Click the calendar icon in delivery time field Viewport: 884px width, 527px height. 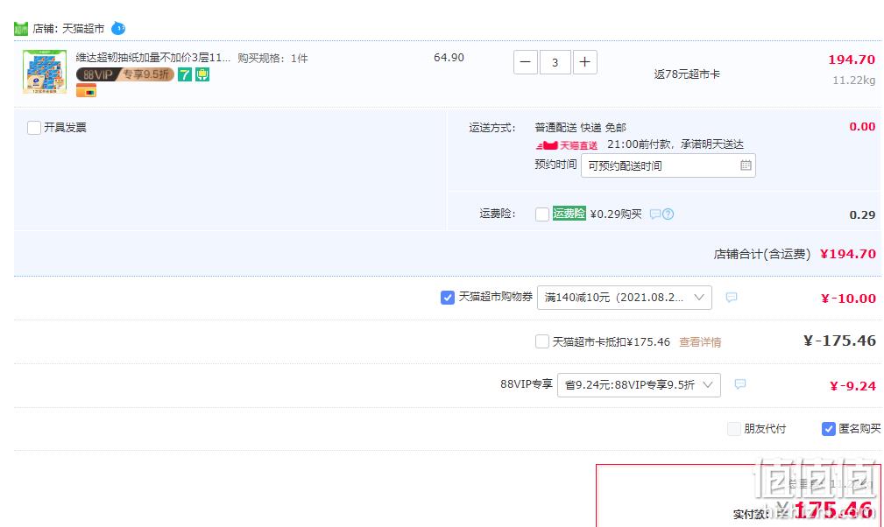click(x=746, y=165)
